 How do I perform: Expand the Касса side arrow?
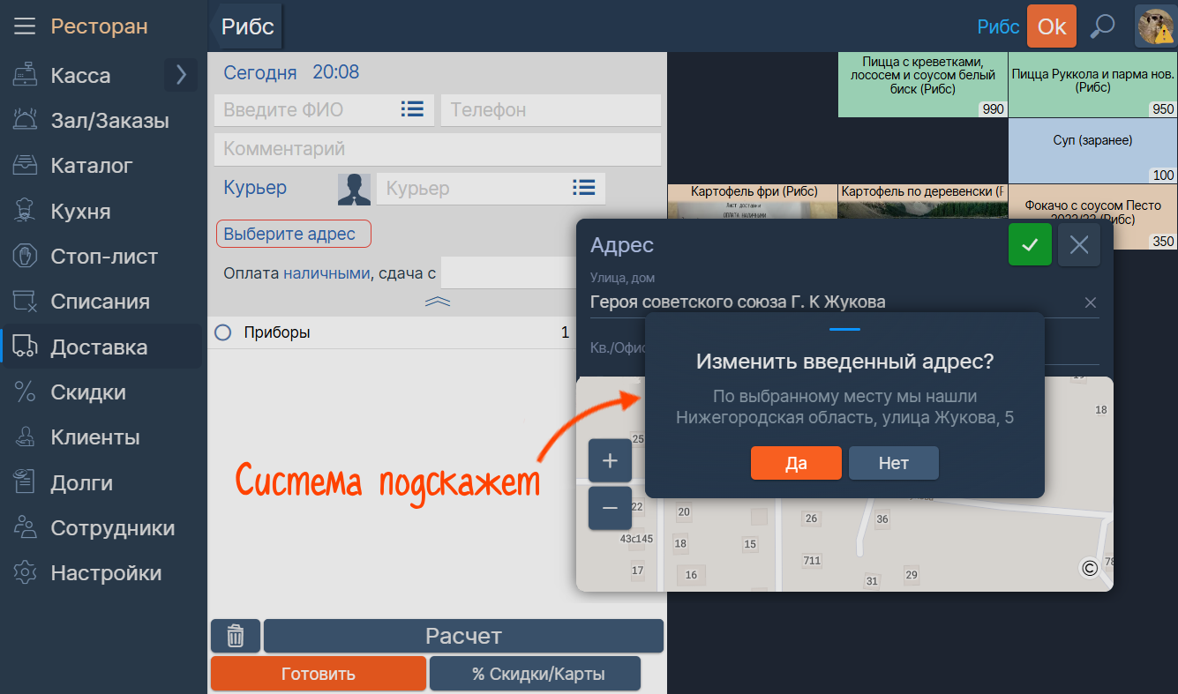(181, 75)
